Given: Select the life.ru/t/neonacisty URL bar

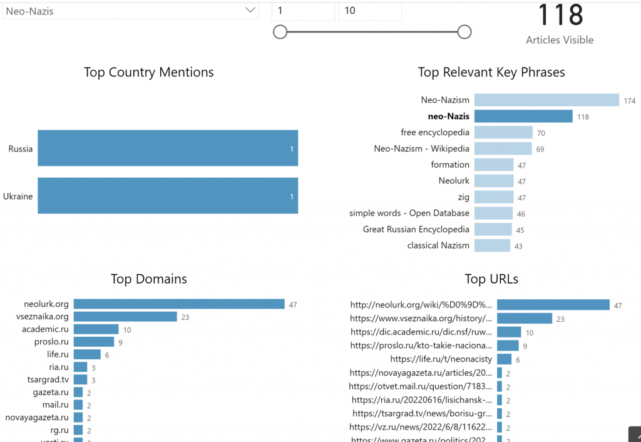Looking at the screenshot, I should pos(504,359).
